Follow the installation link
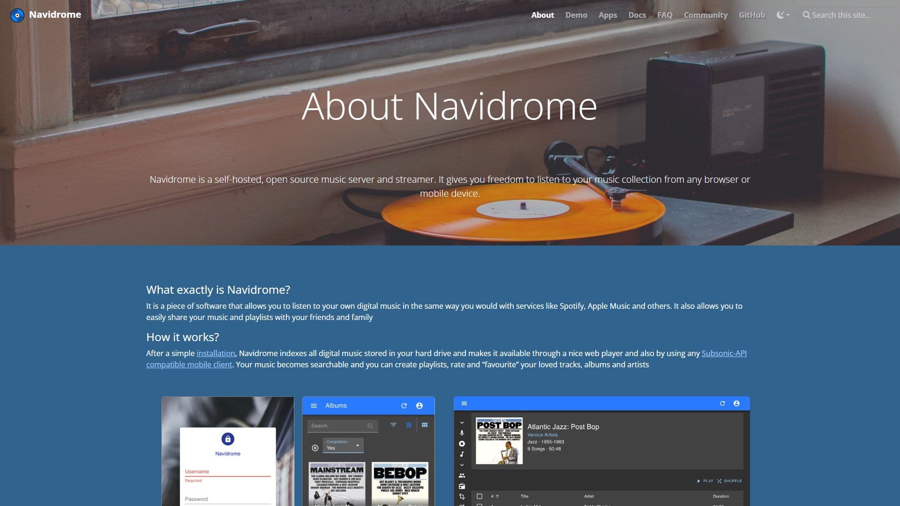This screenshot has width=900, height=506. point(216,353)
